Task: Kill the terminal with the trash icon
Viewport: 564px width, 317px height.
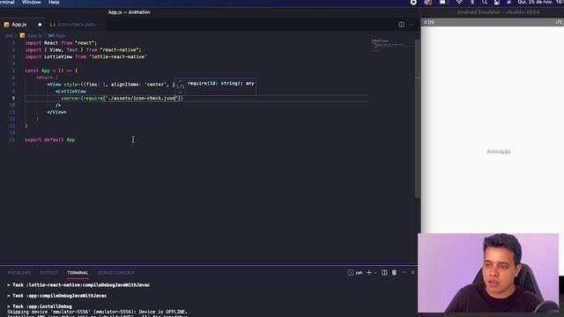Action: click(x=394, y=273)
